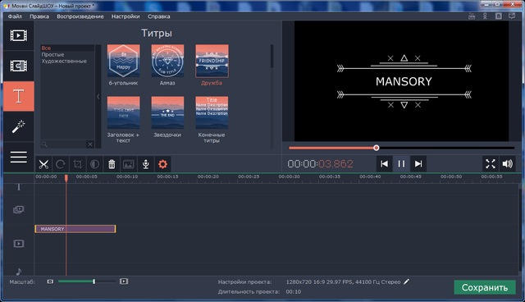Choose the Заголовок + текст title thumbnail
The height and width of the screenshot is (302, 525).
coord(124,112)
